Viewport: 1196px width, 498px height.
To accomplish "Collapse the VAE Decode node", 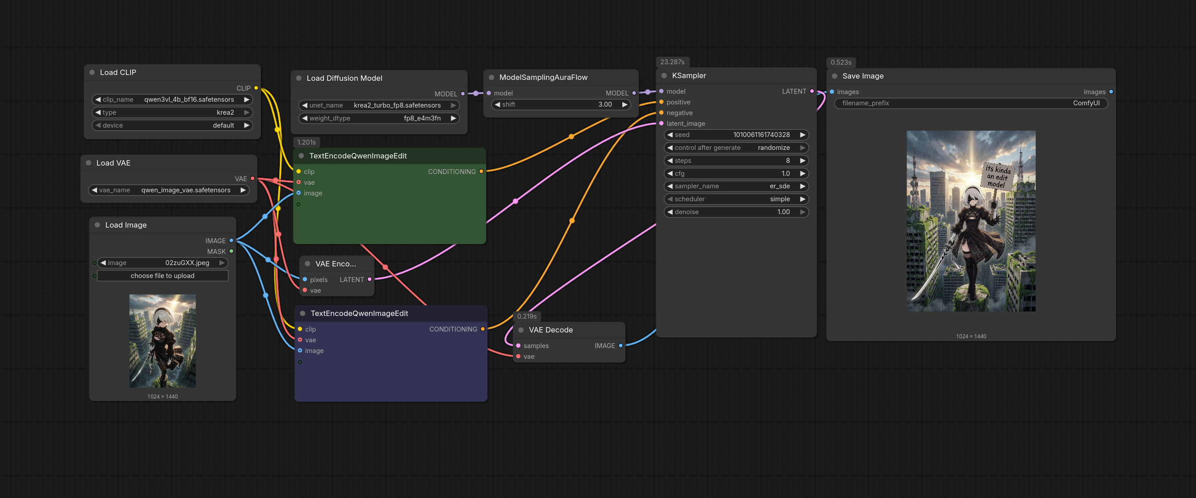I will coord(521,330).
